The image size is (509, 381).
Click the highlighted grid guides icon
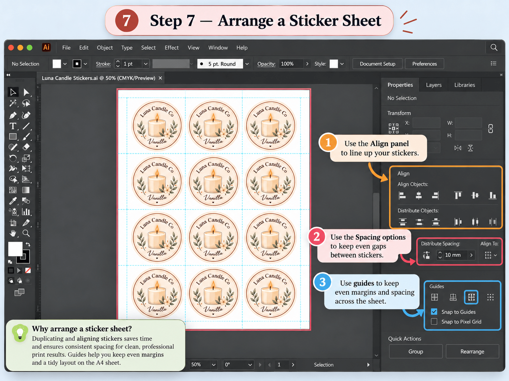(x=471, y=298)
